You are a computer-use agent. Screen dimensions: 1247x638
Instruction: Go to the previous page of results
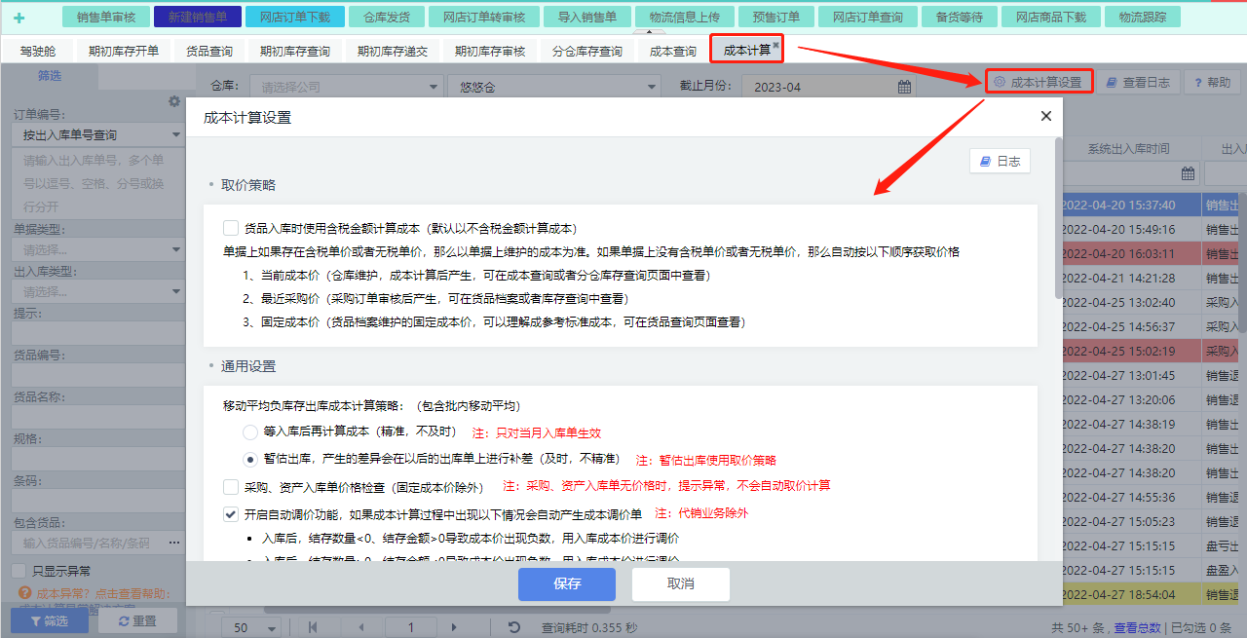362,628
